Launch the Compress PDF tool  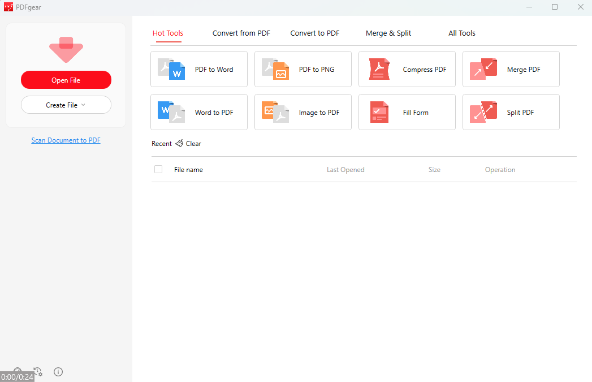click(x=407, y=69)
